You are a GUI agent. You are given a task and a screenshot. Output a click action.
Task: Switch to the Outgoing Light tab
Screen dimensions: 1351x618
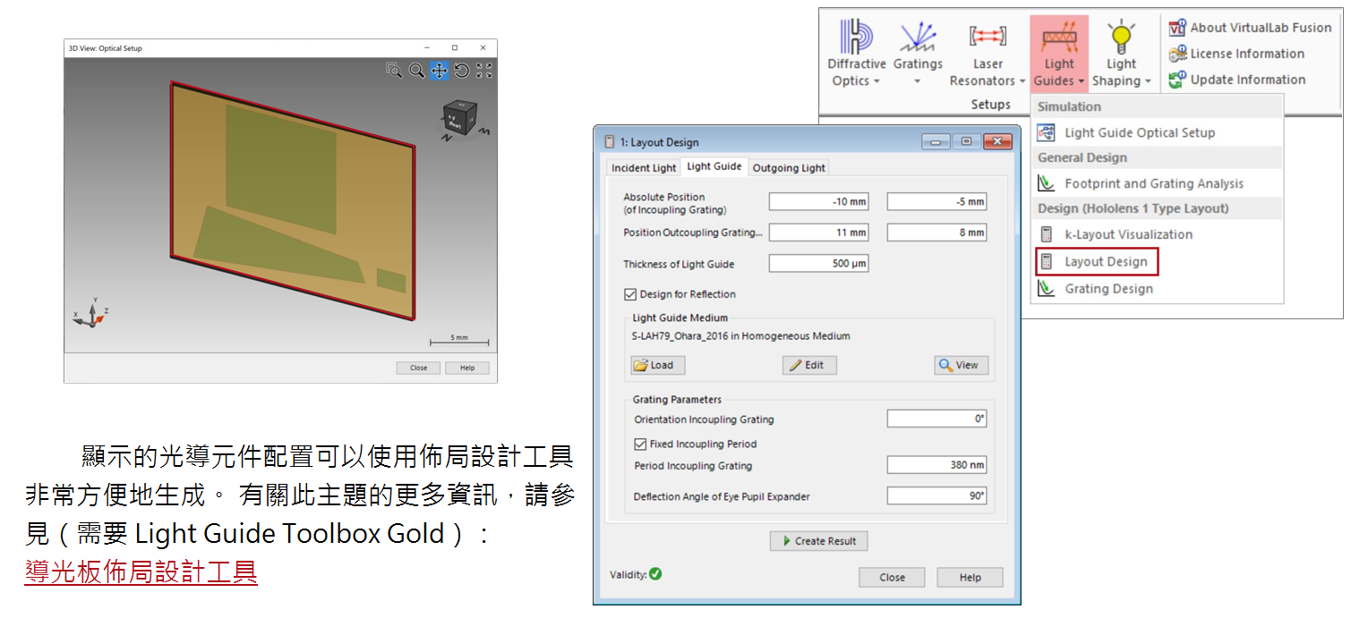point(788,168)
